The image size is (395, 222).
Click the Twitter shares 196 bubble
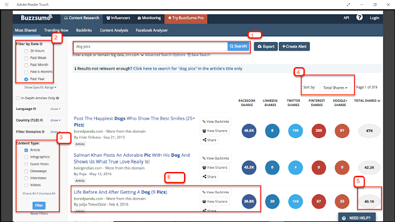[x=295, y=131]
